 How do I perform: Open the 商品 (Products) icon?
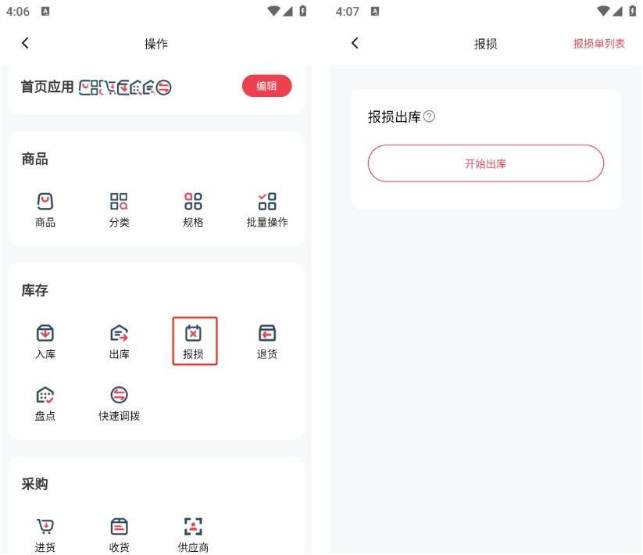(45, 202)
